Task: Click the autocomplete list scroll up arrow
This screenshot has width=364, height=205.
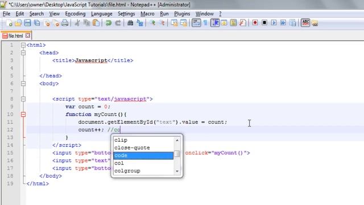Action: click(177, 140)
